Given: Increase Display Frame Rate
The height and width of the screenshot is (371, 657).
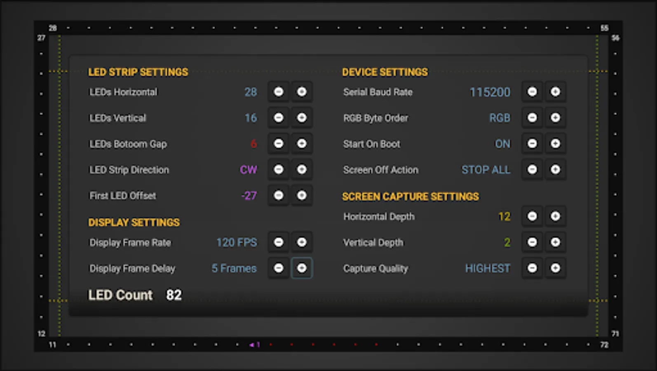Looking at the screenshot, I should (x=302, y=242).
